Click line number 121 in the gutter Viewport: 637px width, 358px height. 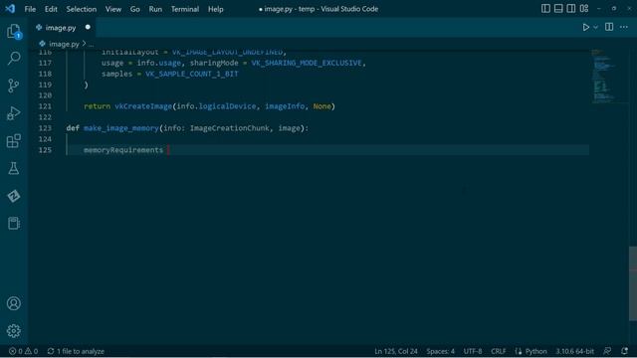click(45, 106)
